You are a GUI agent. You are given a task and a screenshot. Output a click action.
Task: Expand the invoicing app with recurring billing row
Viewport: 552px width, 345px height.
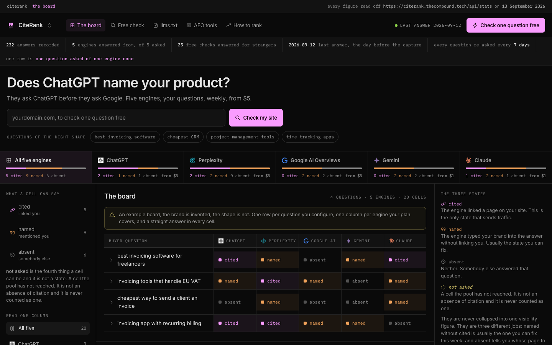112,323
